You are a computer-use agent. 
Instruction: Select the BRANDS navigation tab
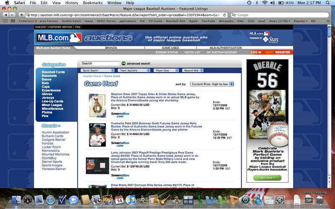tap(111, 48)
